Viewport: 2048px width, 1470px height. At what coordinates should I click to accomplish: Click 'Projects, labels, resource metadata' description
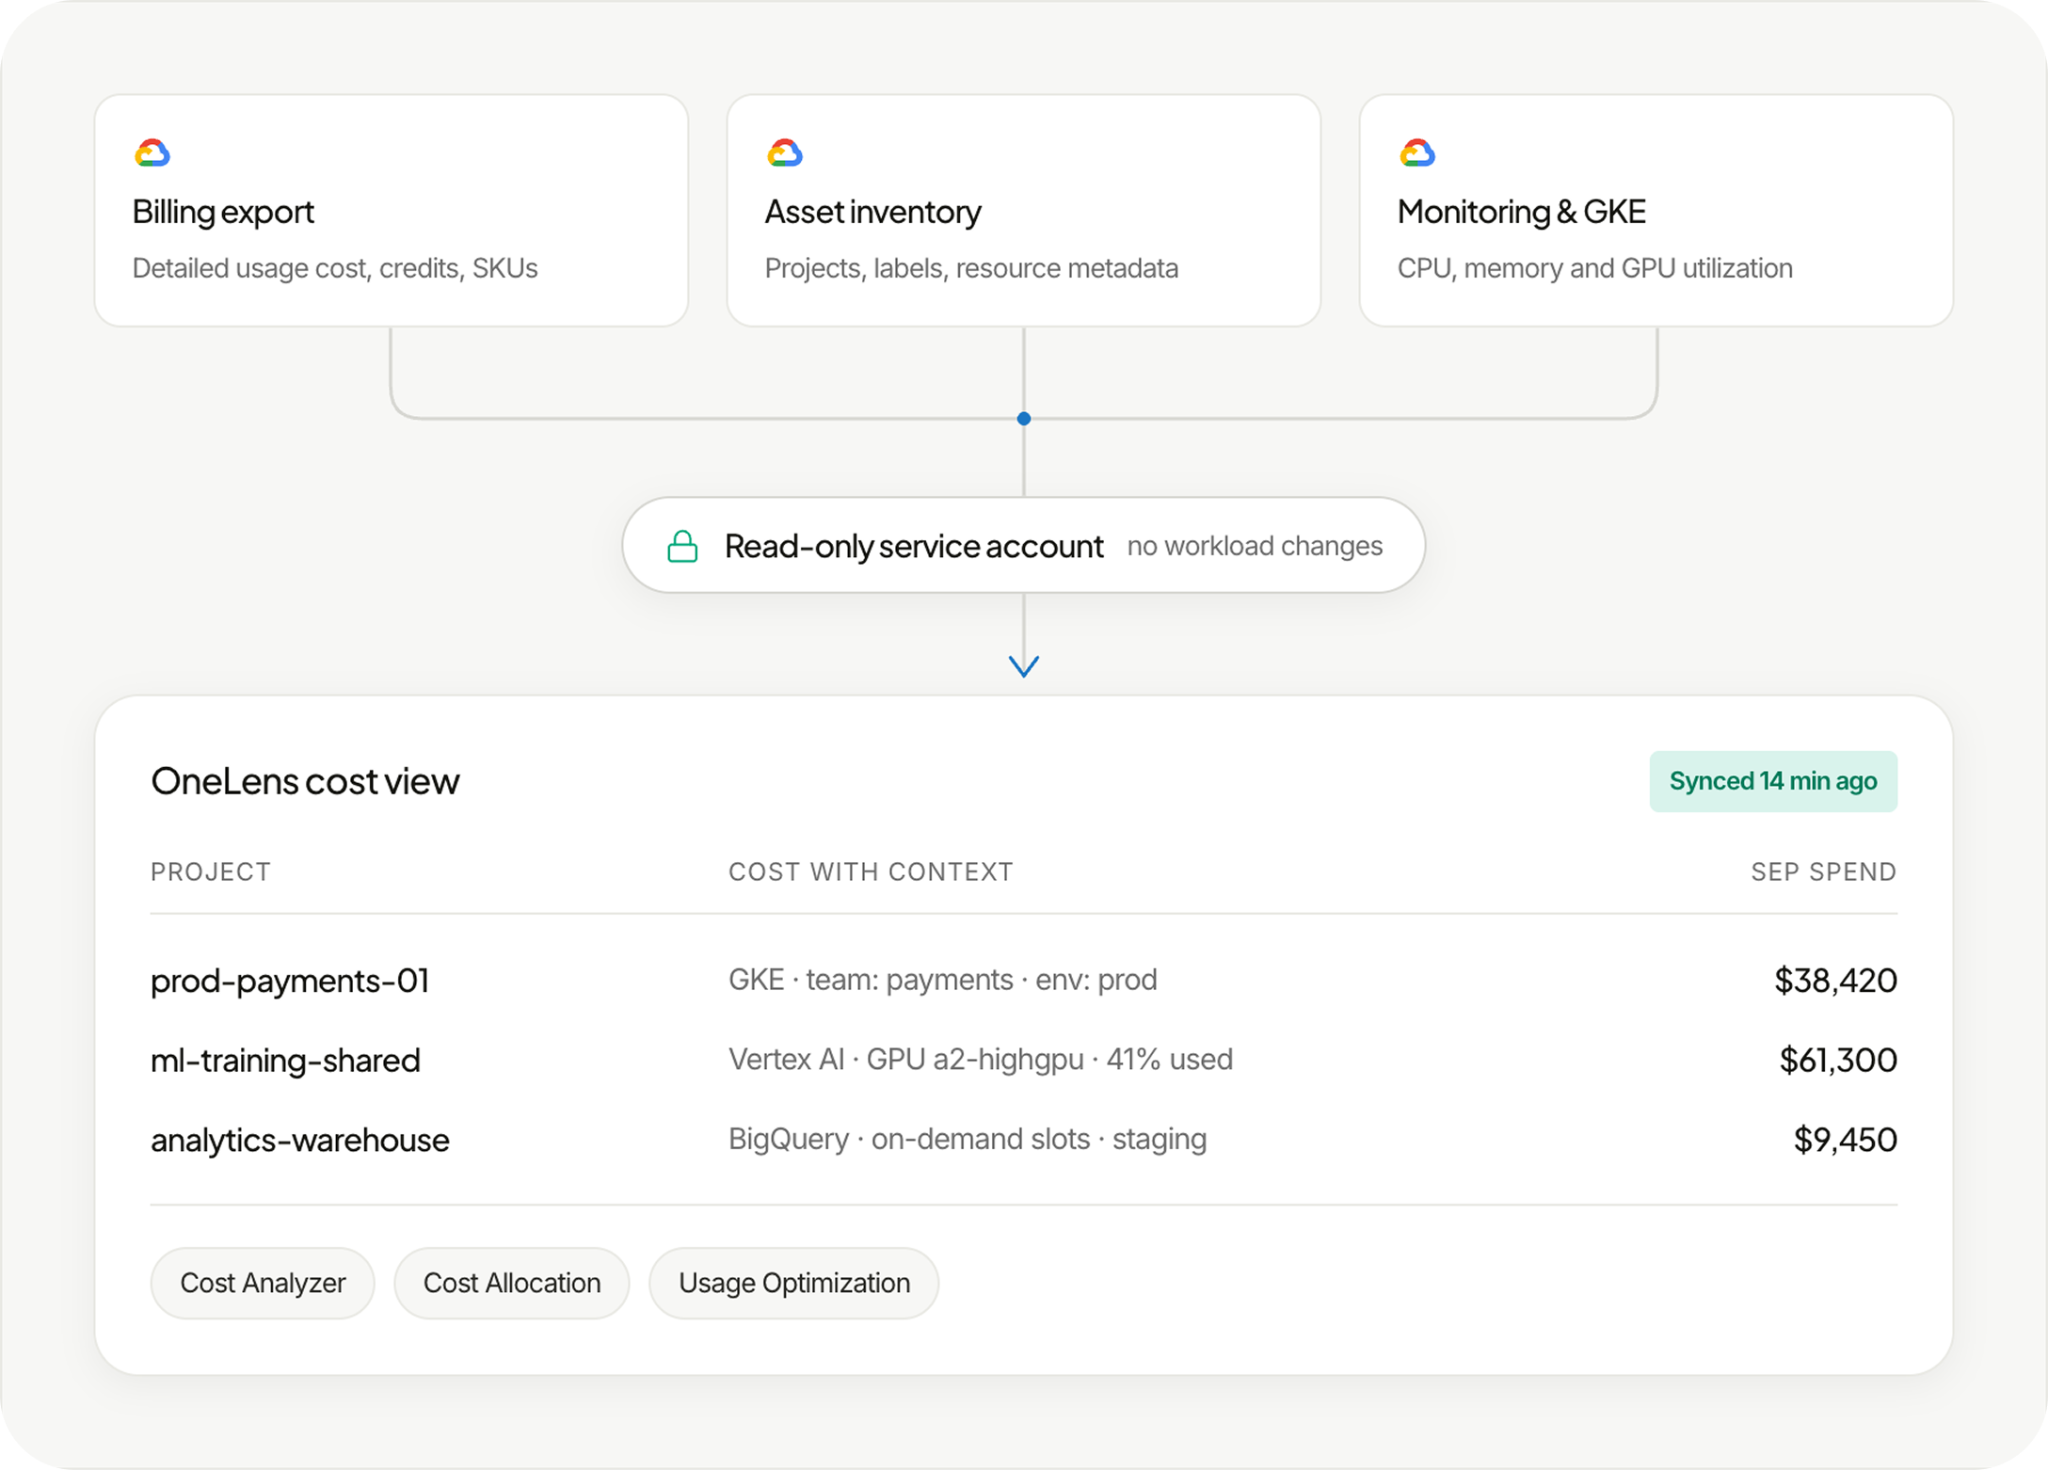[x=971, y=268]
